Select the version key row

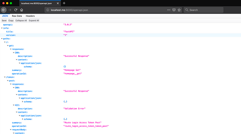click(x=120, y=35)
